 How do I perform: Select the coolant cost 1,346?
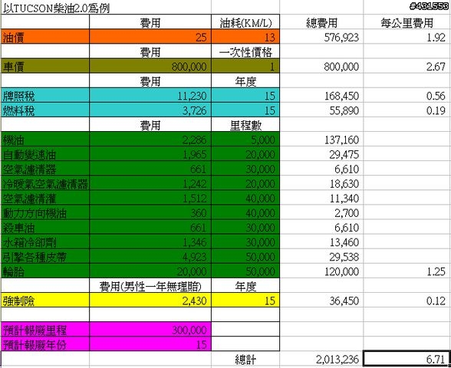150,242
